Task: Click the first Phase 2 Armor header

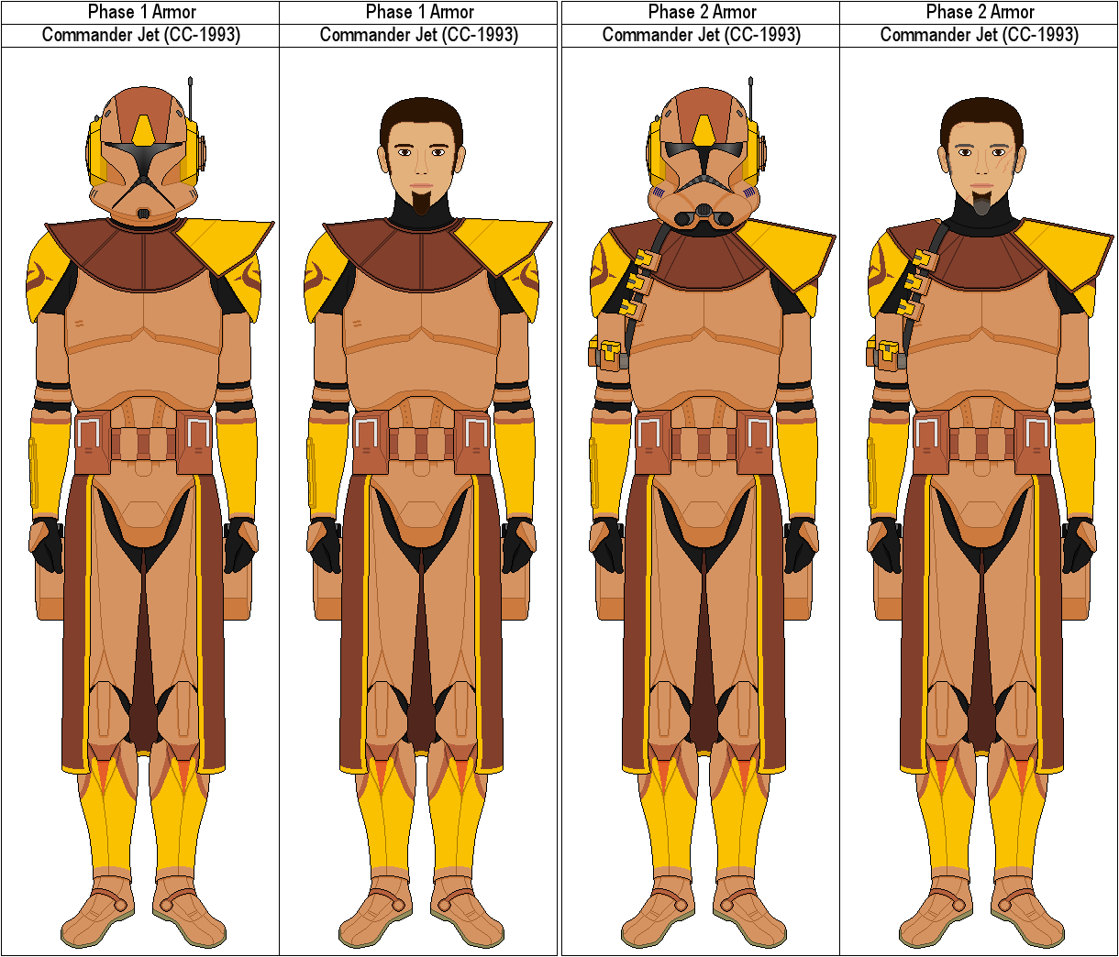Action: [702, 12]
